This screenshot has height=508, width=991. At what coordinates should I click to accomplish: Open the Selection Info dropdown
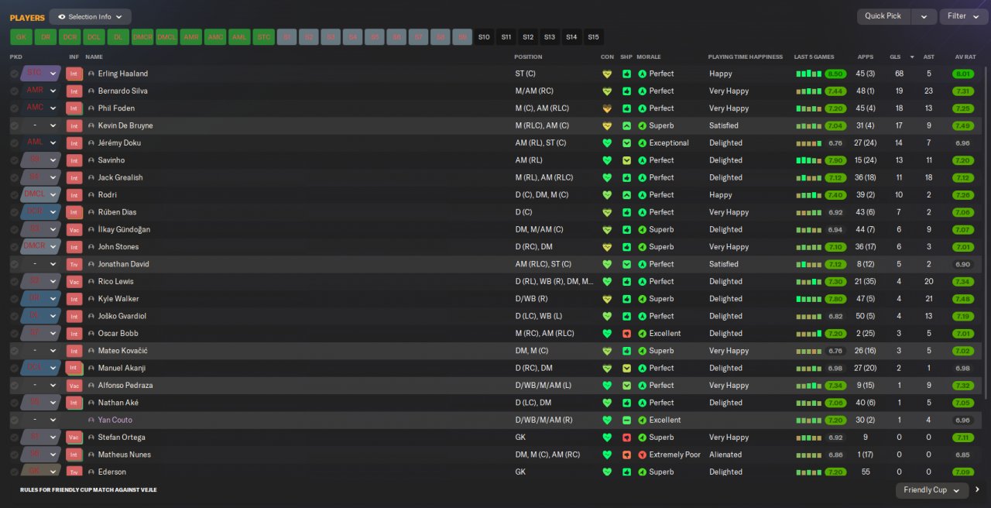pyautogui.click(x=90, y=16)
